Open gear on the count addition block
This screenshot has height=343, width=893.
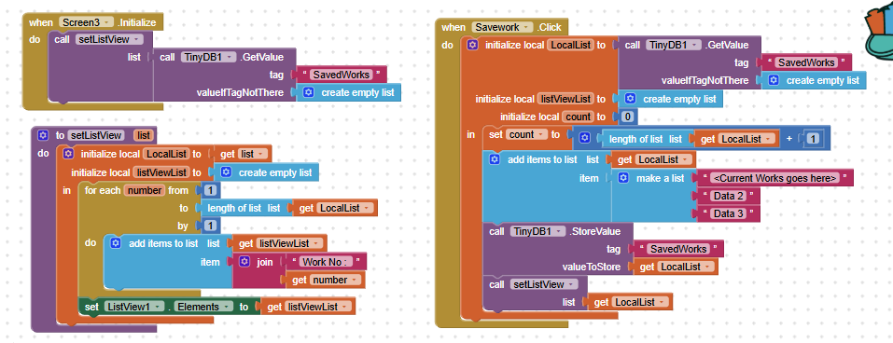(x=584, y=138)
